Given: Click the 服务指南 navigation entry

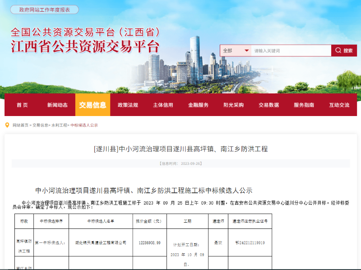Looking at the screenshot, I should click(x=303, y=105).
